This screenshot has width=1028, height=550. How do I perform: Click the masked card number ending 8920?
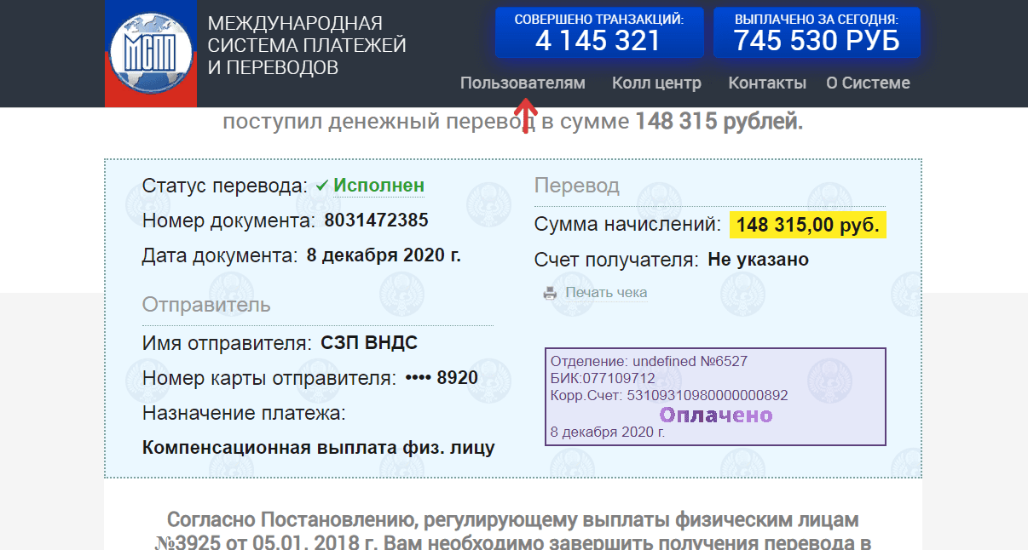[x=442, y=378]
